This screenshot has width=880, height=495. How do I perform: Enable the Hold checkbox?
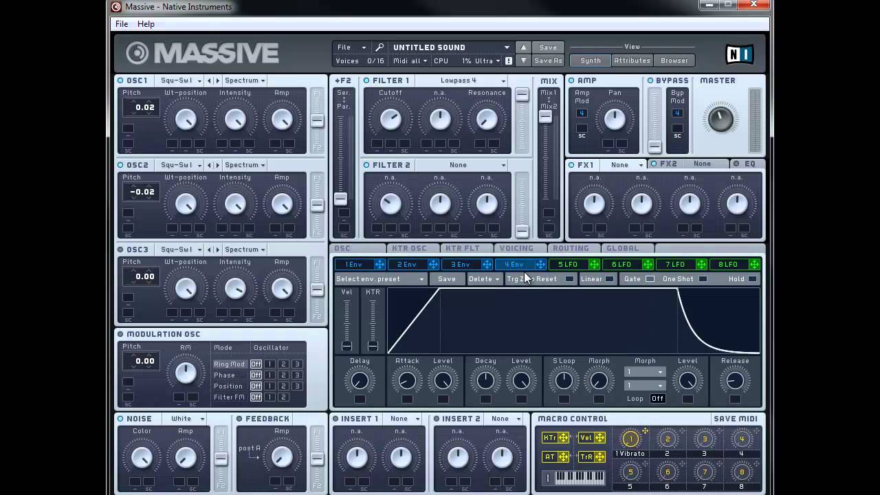752,279
